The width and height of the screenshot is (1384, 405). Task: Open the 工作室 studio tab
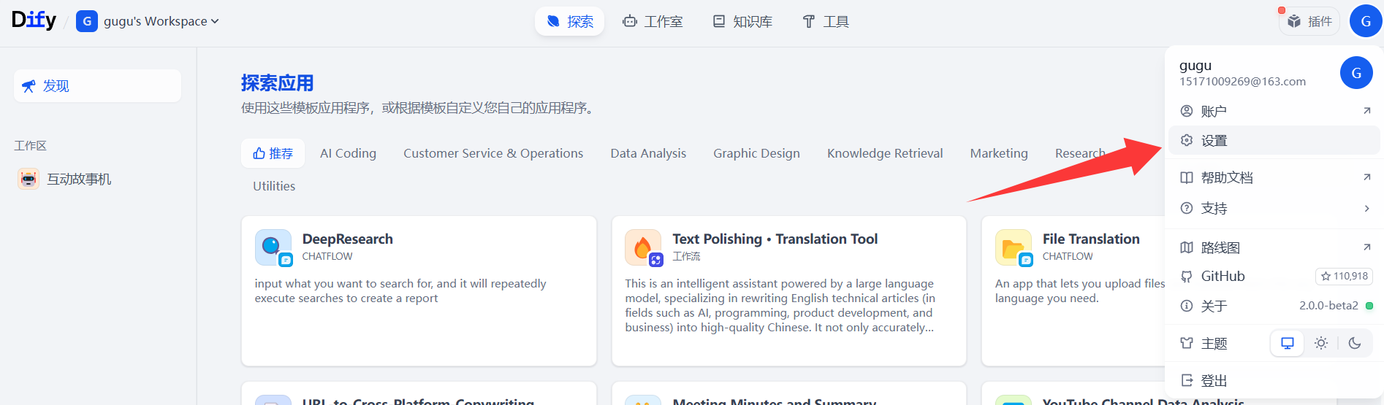click(x=653, y=21)
